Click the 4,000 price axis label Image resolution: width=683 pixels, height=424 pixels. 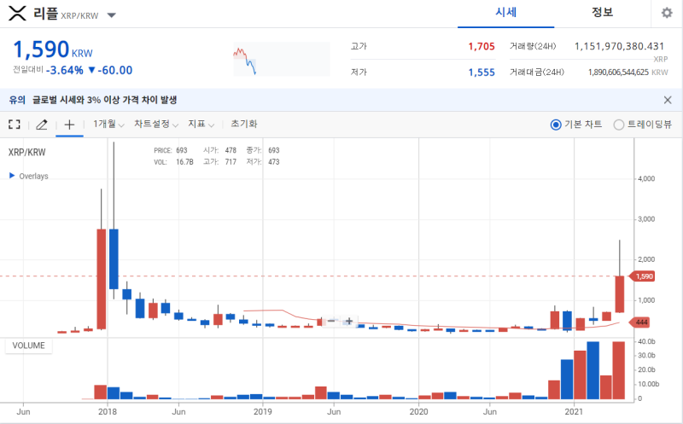pos(646,179)
